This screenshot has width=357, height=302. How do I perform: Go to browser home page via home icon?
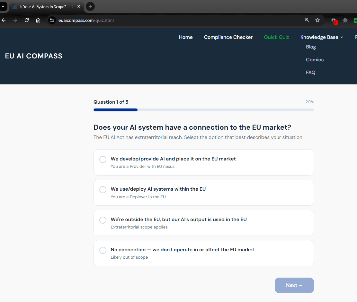point(38,20)
